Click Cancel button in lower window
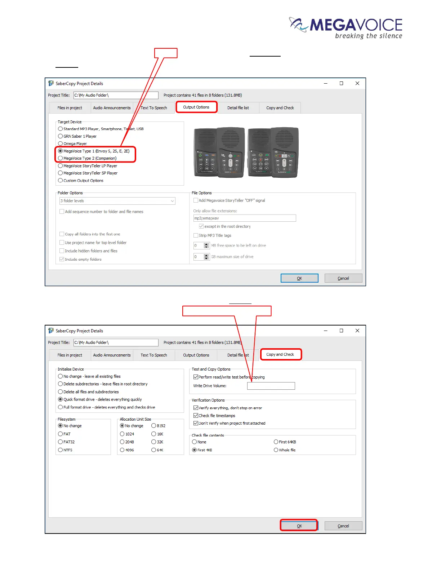Image resolution: width=441 pixels, height=571 pixels. coord(343,526)
